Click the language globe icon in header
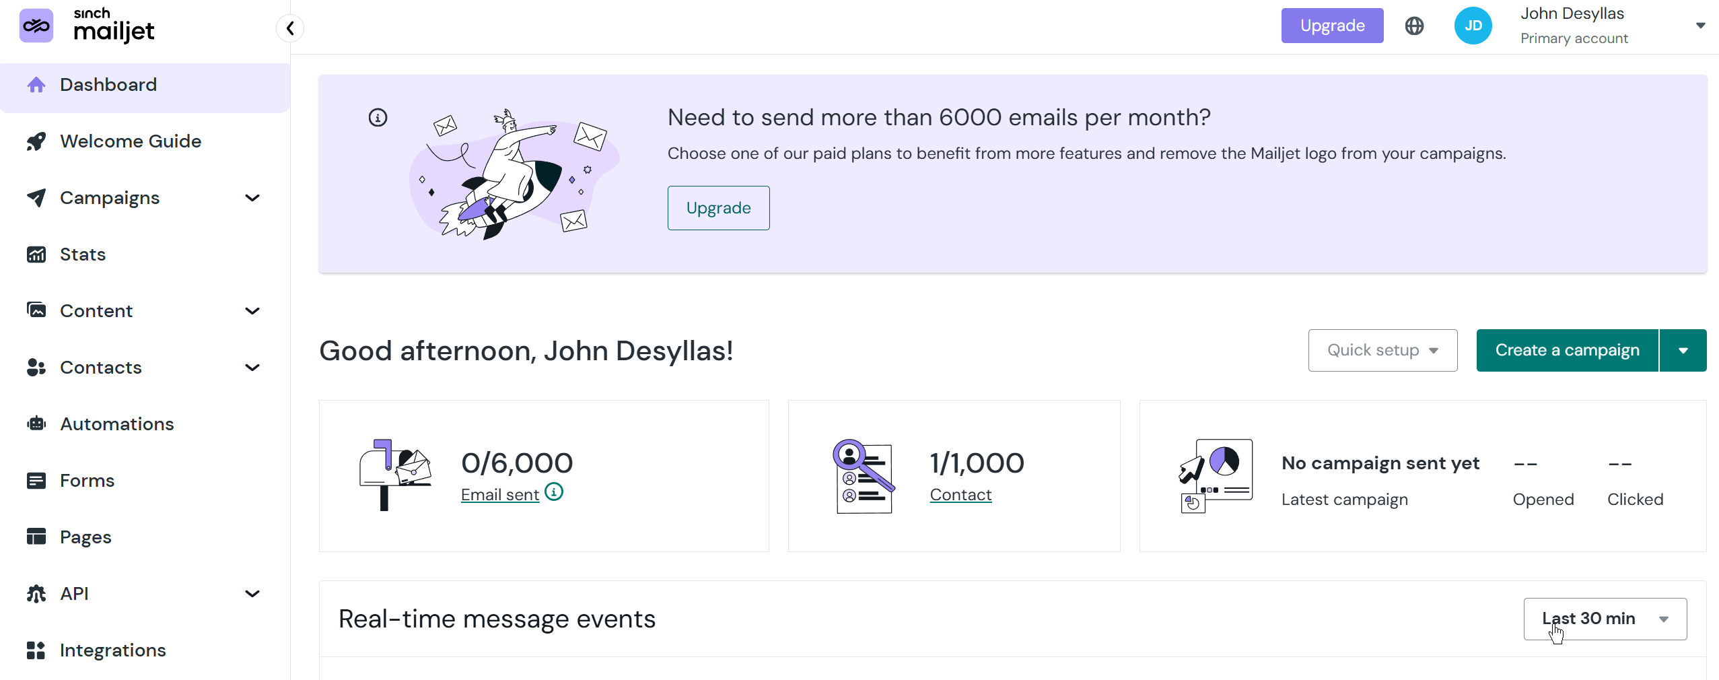The height and width of the screenshot is (680, 1719). (x=1415, y=25)
